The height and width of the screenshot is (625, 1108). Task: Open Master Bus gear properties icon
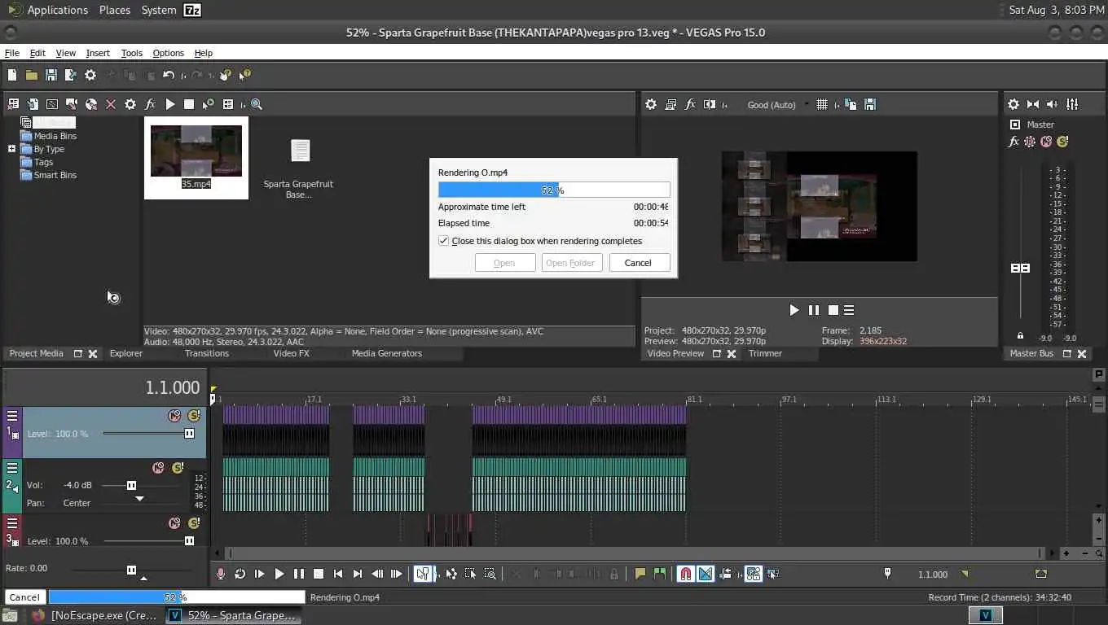tap(1013, 104)
